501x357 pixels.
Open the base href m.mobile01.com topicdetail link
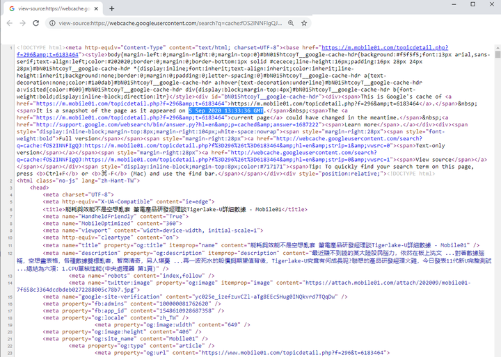[385, 47]
